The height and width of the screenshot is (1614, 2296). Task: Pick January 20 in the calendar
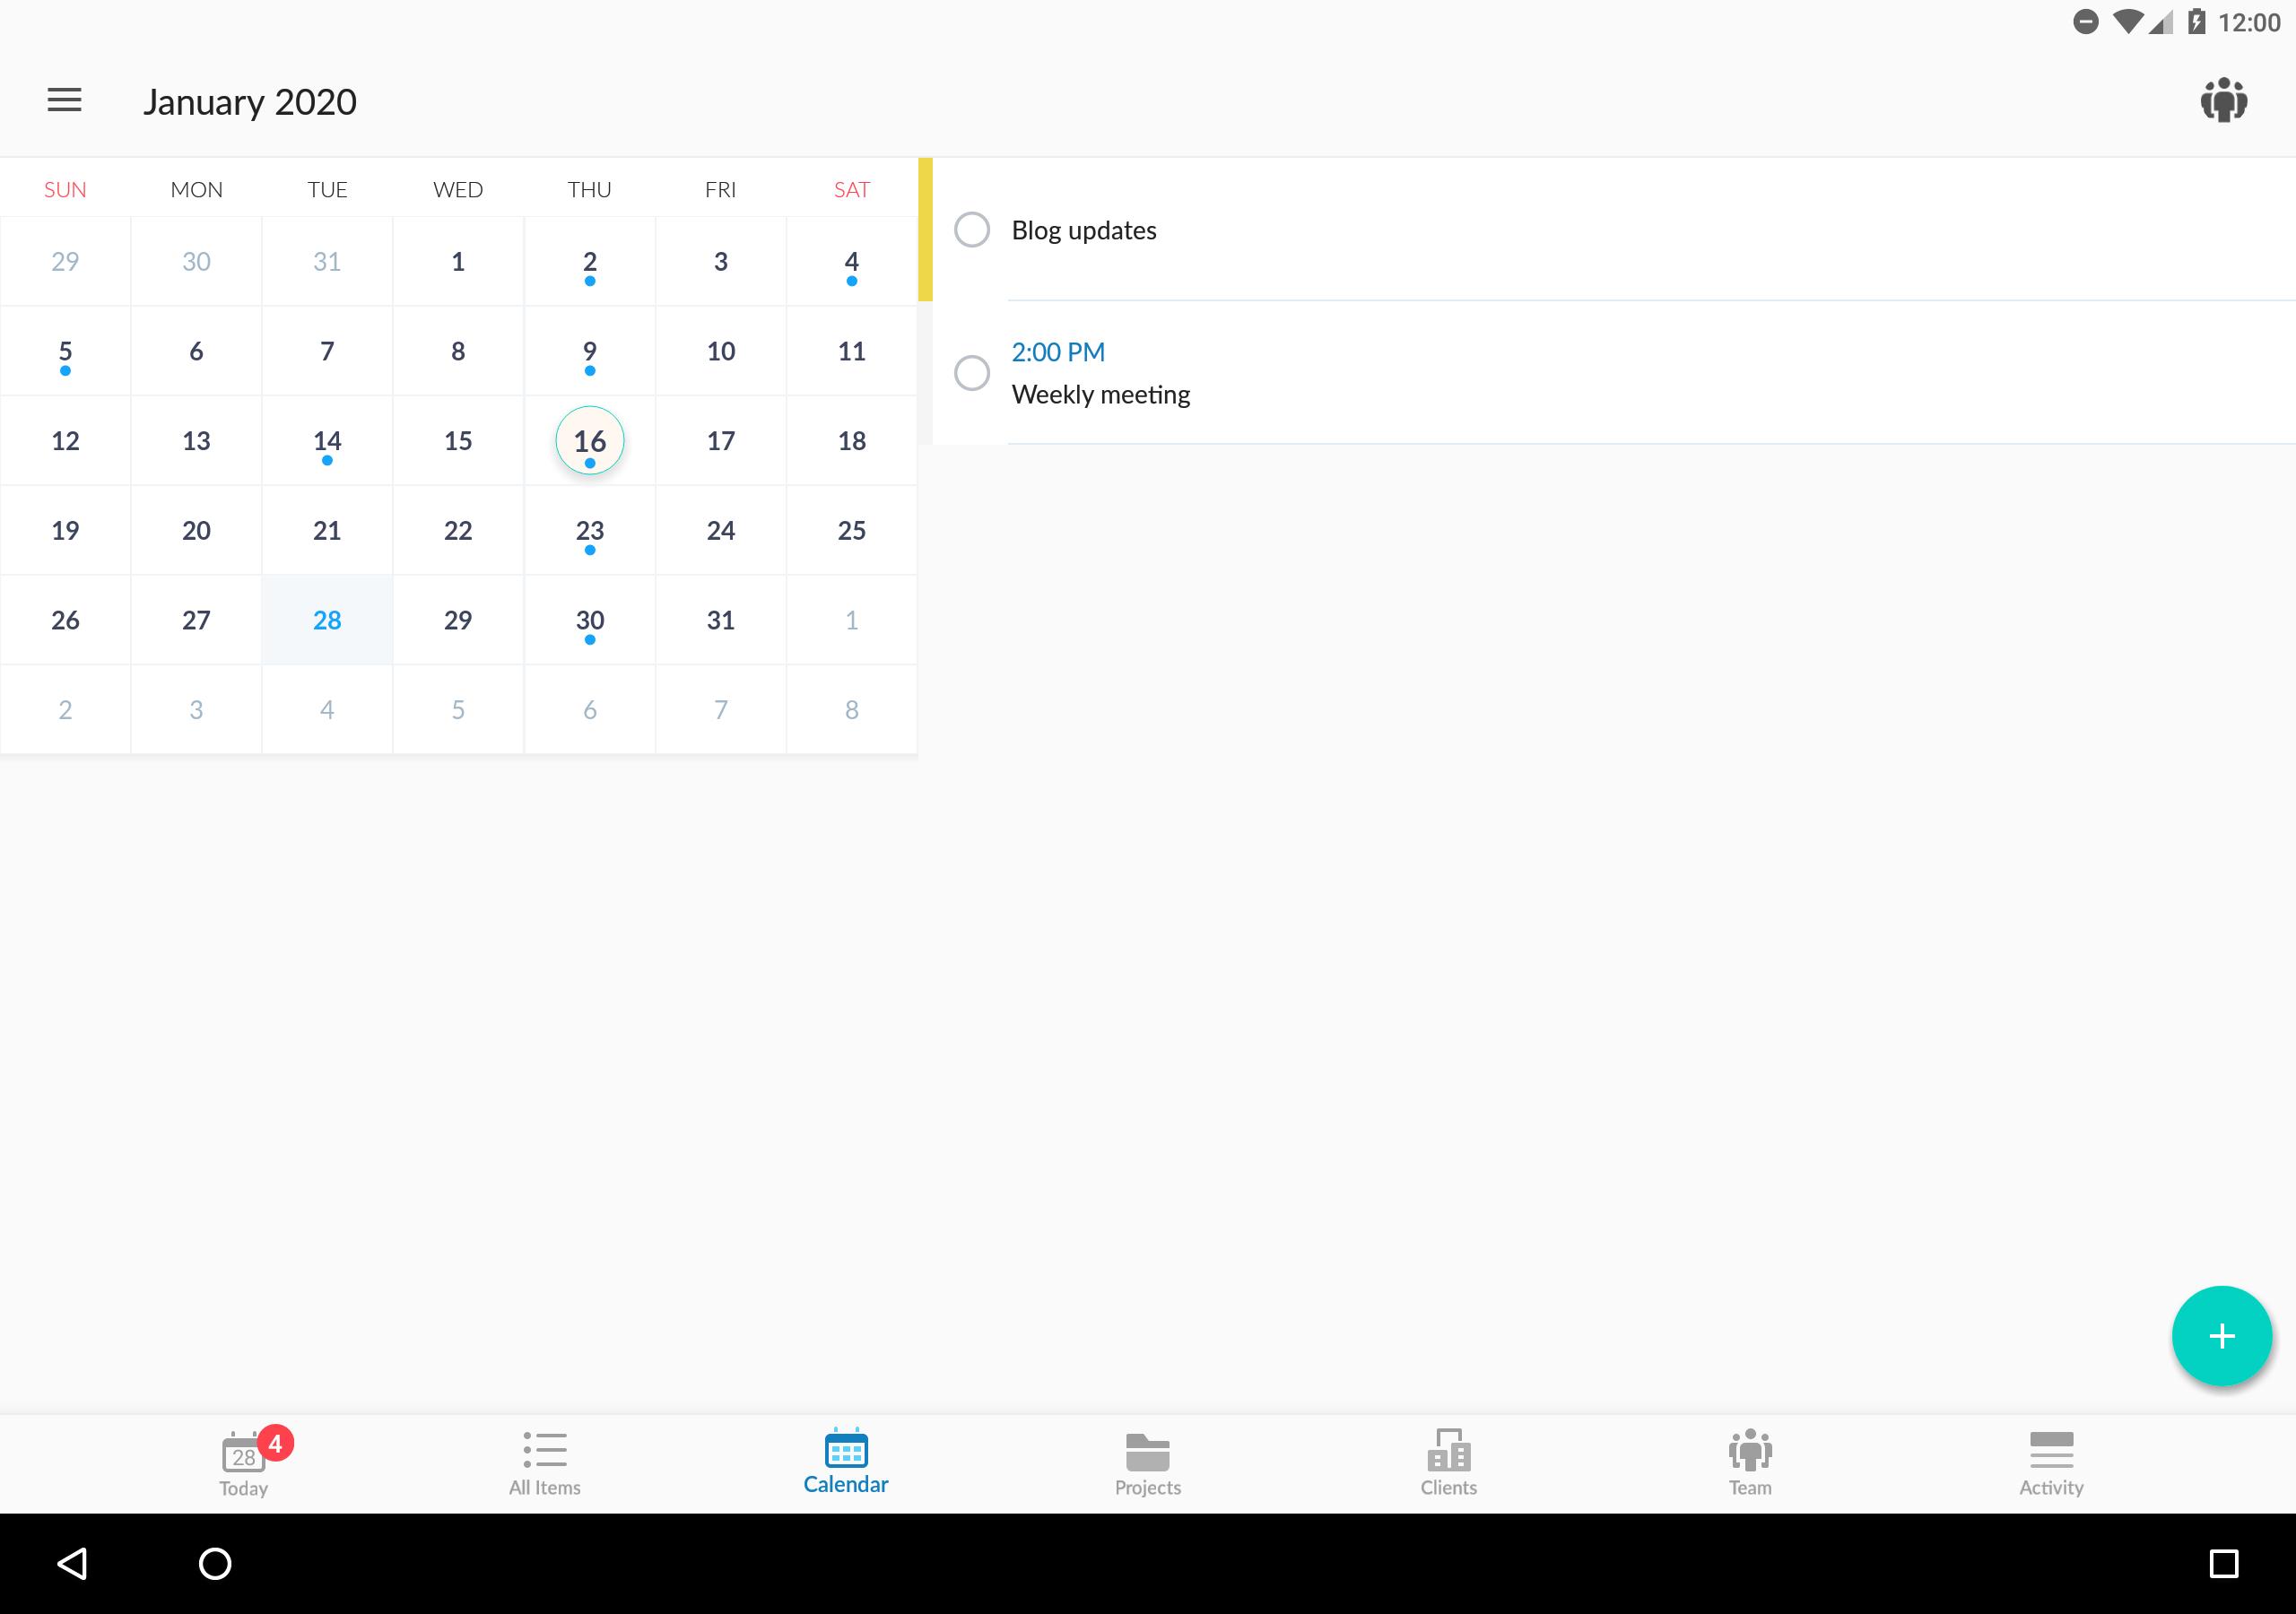196,530
